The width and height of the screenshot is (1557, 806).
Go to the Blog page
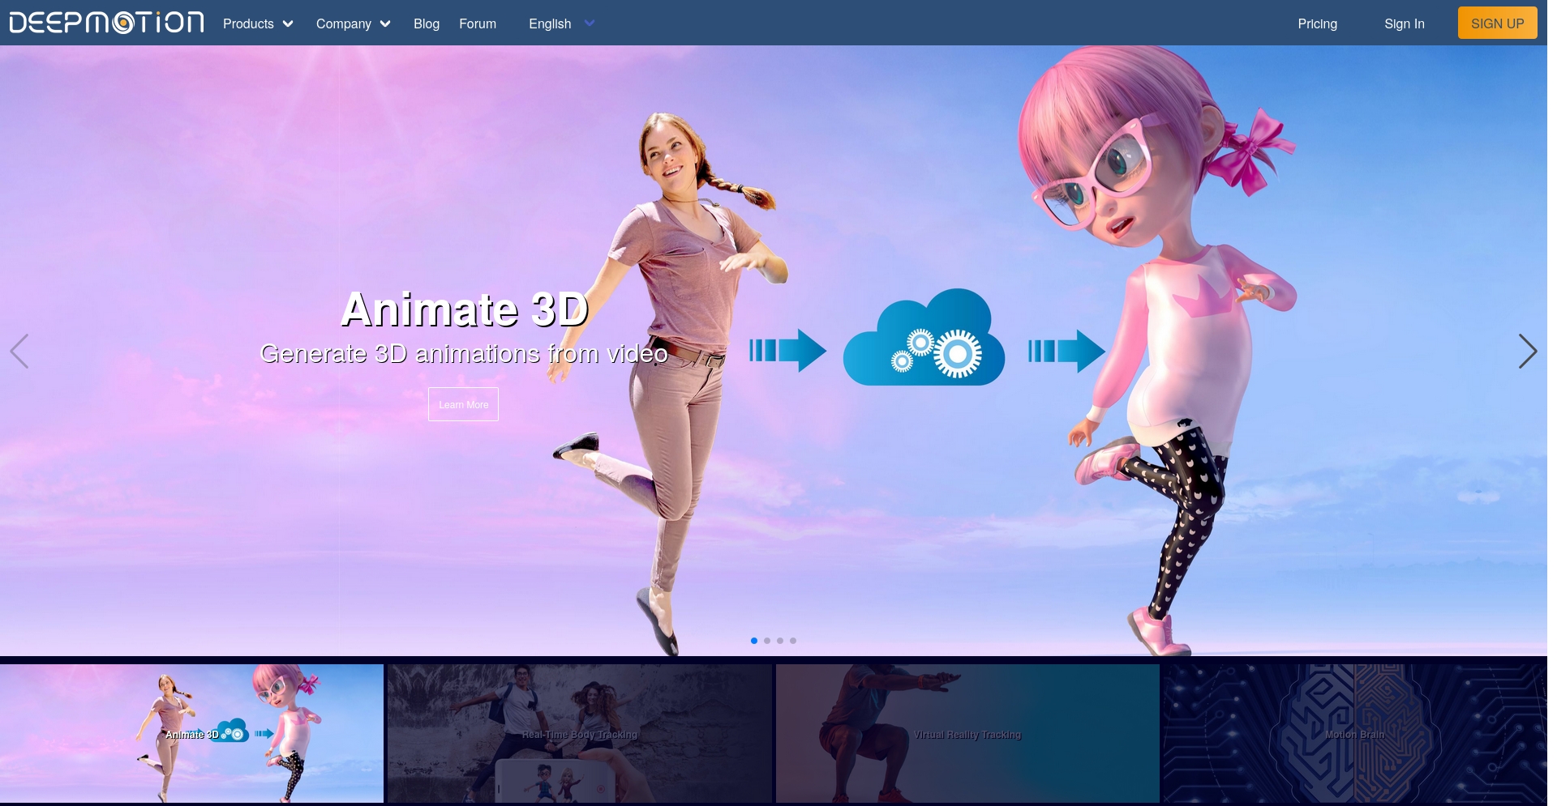(x=427, y=24)
